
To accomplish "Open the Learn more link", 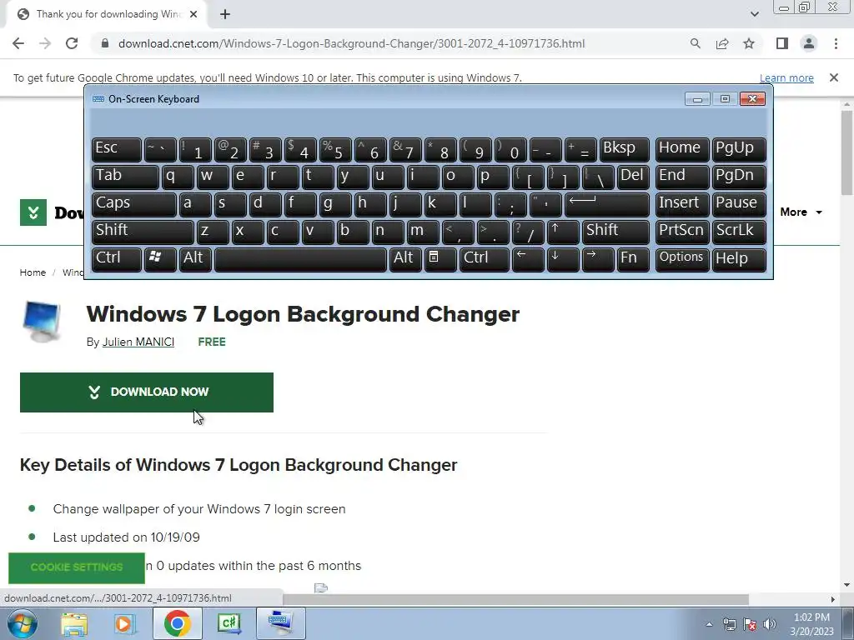I will point(786,77).
